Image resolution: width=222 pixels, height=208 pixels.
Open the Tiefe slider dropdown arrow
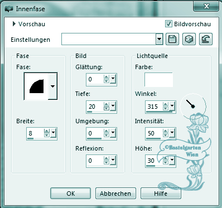pos(113,106)
